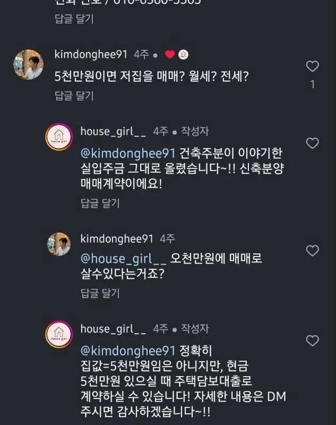The width and height of the screenshot is (336, 425).
Task: Open the @kimdonghee91 mention before 정확히
Action: pyautogui.click(x=127, y=350)
